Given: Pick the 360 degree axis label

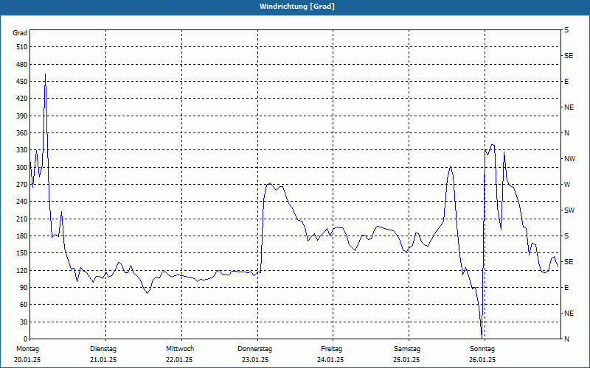Looking at the screenshot, I should [22, 133].
